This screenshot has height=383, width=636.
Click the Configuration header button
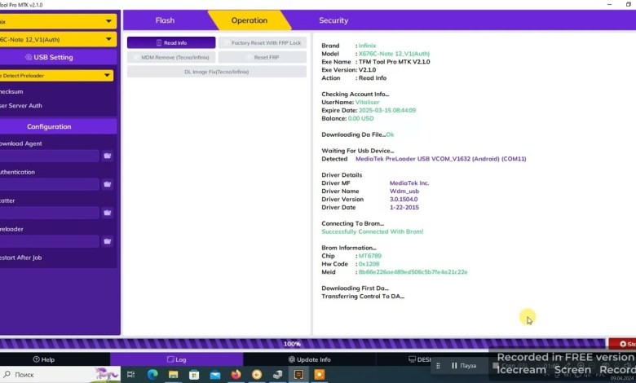tap(58, 126)
